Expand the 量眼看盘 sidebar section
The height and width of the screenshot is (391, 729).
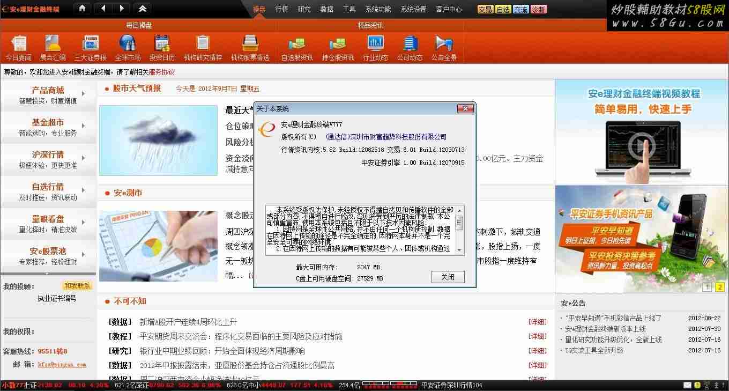pyautogui.click(x=48, y=224)
